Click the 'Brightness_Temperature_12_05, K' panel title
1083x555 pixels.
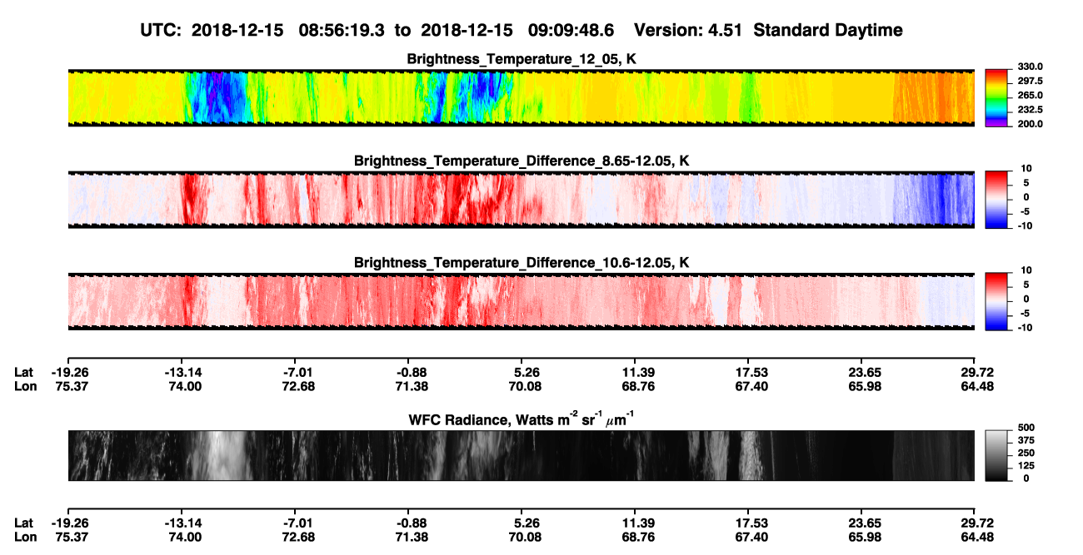point(522,59)
